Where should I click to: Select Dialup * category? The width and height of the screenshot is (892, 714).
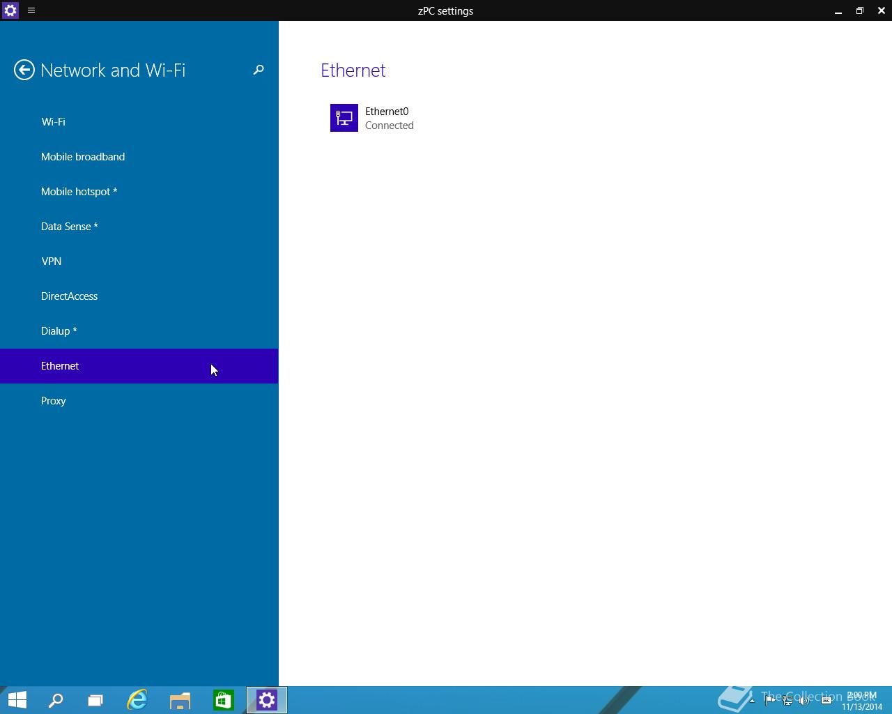[139, 331]
